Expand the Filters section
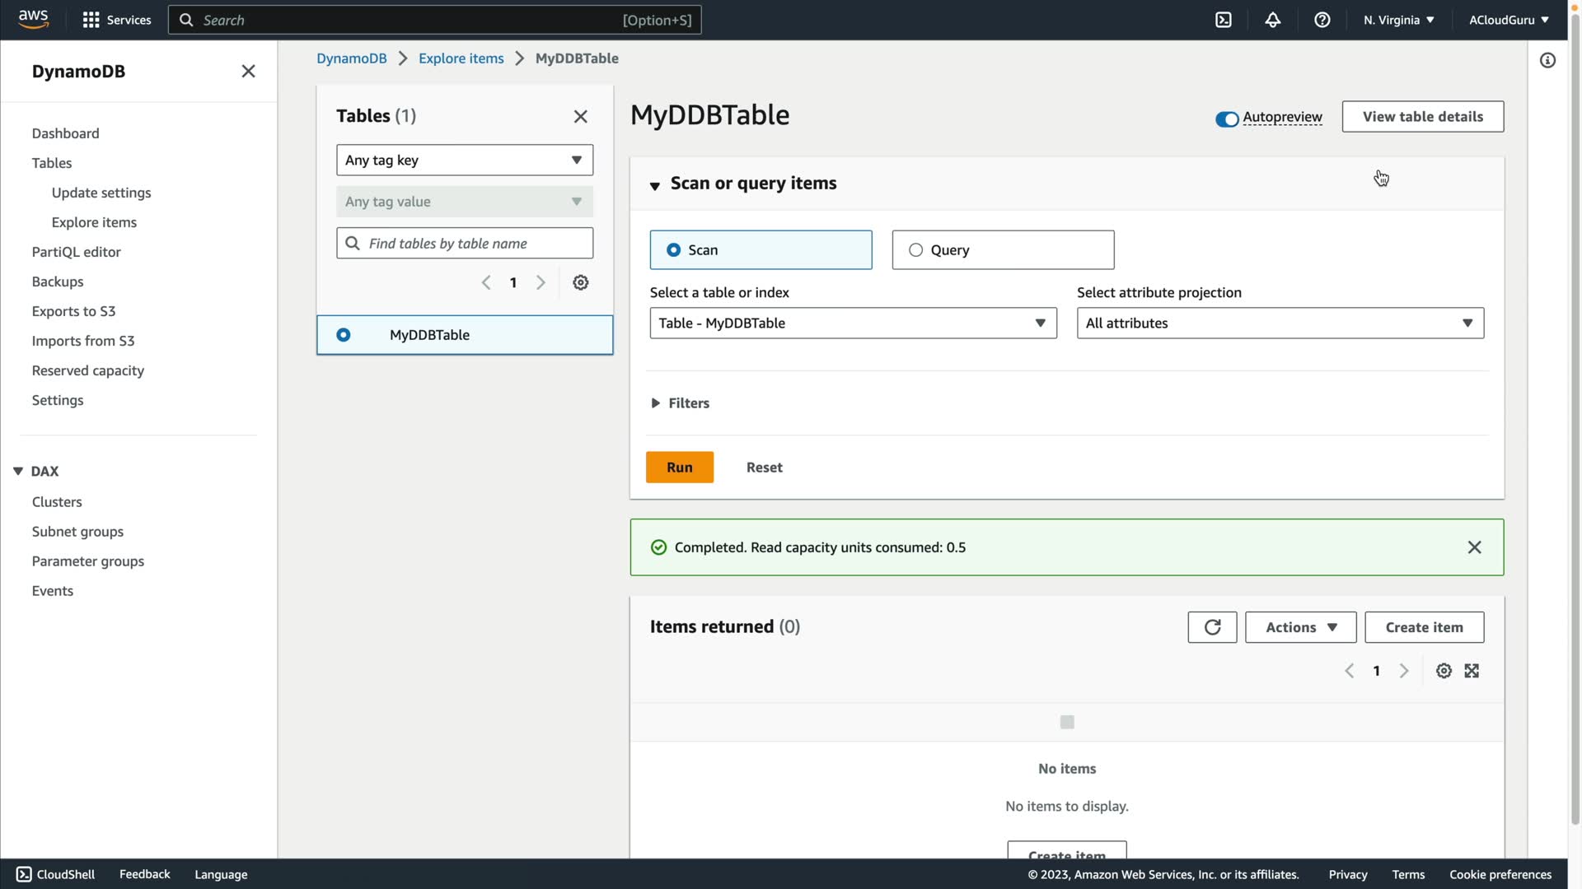1582x889 pixels. click(680, 403)
